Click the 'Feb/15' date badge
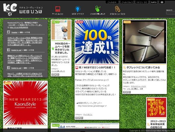 [x=56, y=22]
